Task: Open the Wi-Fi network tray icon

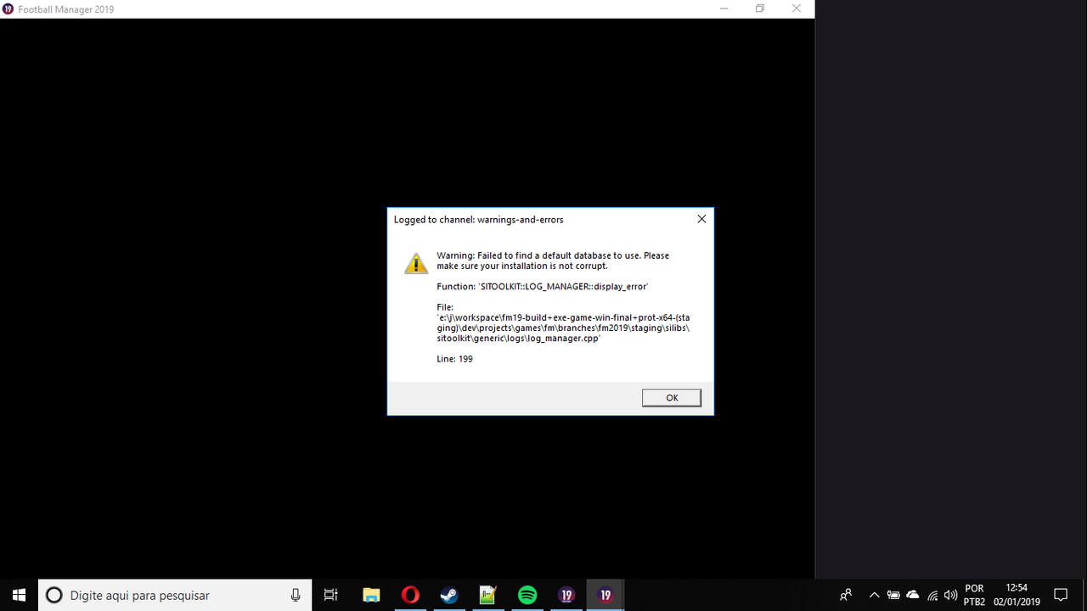Action: tap(932, 595)
